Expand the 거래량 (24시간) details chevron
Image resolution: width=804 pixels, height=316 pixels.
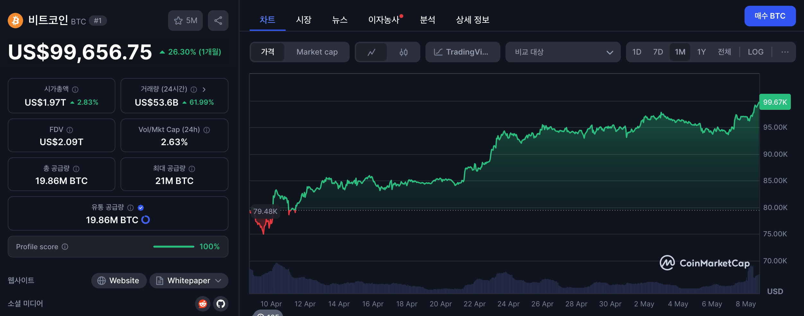[x=204, y=90]
